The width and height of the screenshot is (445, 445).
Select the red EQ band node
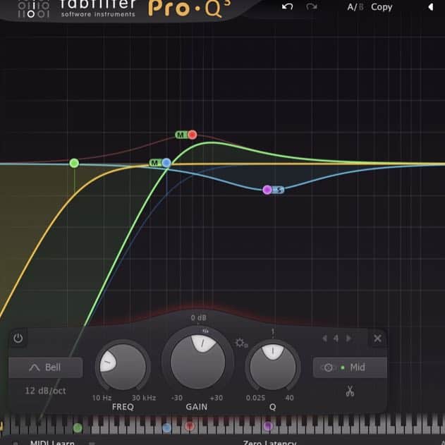coord(193,135)
